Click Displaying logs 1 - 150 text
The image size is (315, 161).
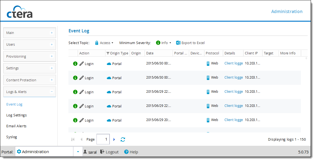tap(287, 139)
